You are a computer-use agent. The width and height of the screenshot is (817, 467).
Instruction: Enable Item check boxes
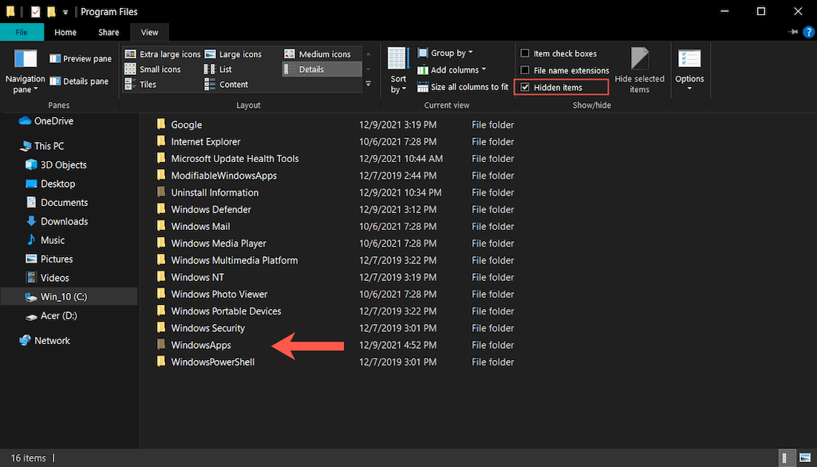525,53
